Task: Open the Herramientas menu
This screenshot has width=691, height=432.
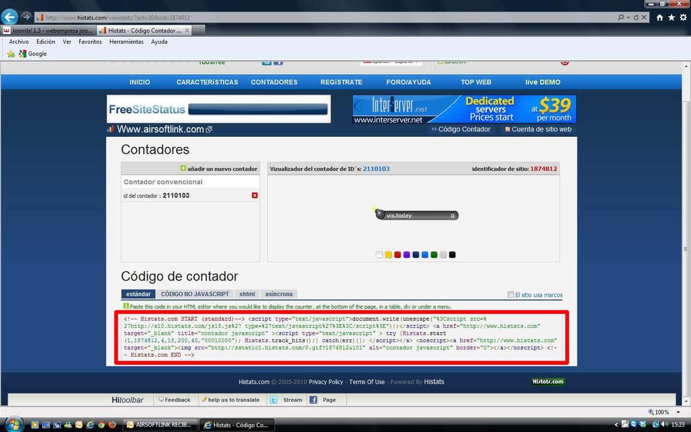Action: pos(126,42)
